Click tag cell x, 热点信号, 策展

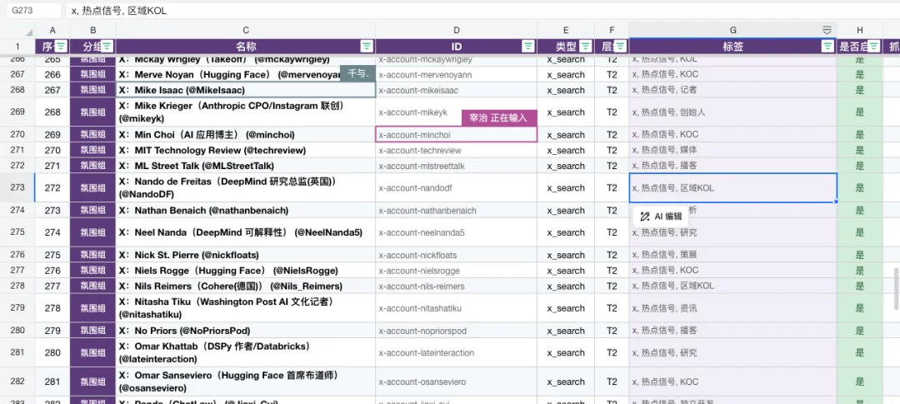coord(733,256)
